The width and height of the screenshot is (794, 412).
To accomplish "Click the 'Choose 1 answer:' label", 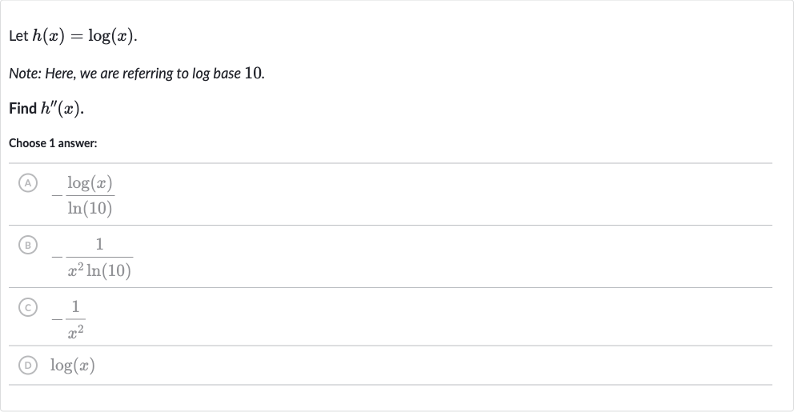I will coord(53,143).
